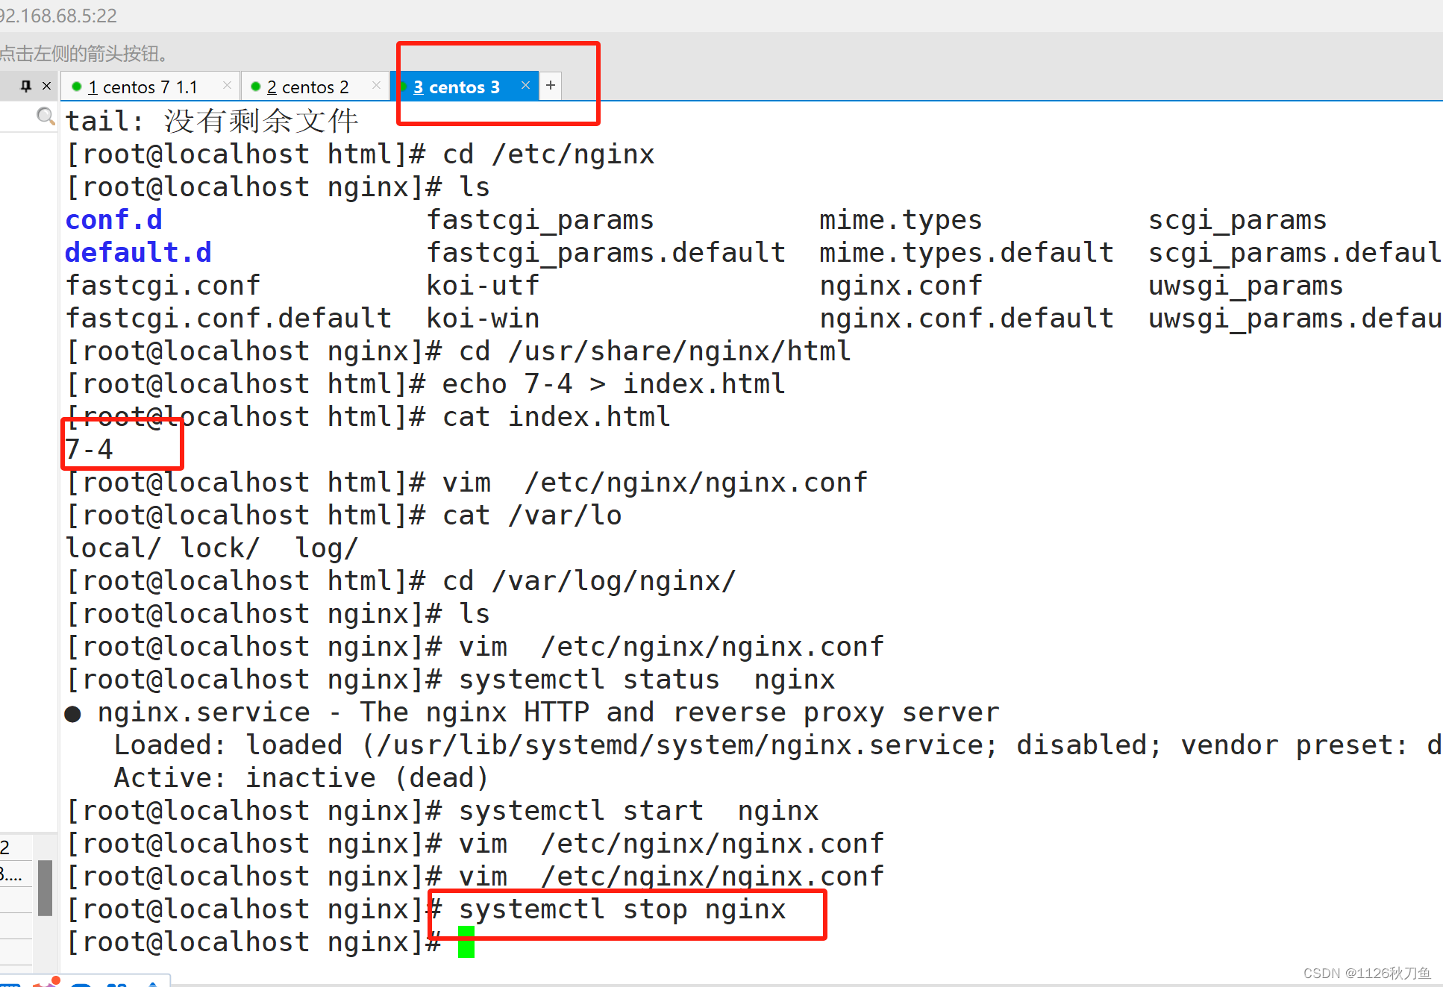Open a new session tab with plus button

(551, 86)
